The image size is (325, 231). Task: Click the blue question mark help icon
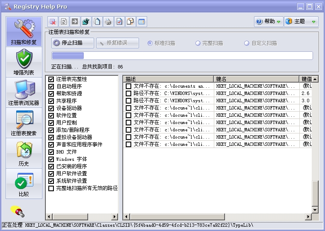click(x=259, y=21)
